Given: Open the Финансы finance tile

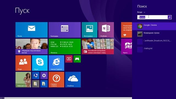Looking at the screenshot, I should click(x=65, y=46).
